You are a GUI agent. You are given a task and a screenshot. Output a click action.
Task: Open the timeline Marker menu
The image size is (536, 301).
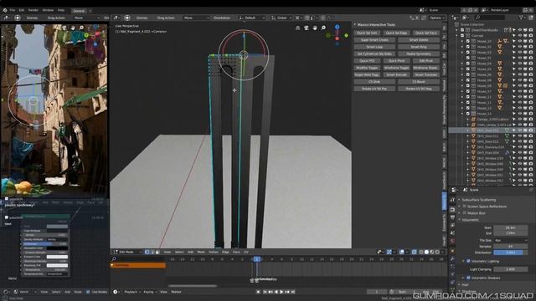[x=176, y=292]
